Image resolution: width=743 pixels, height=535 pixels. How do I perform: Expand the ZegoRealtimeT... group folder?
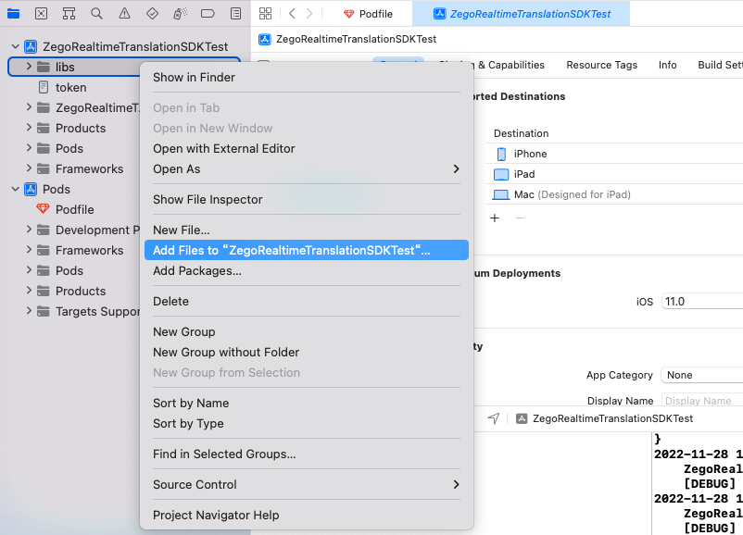click(29, 107)
